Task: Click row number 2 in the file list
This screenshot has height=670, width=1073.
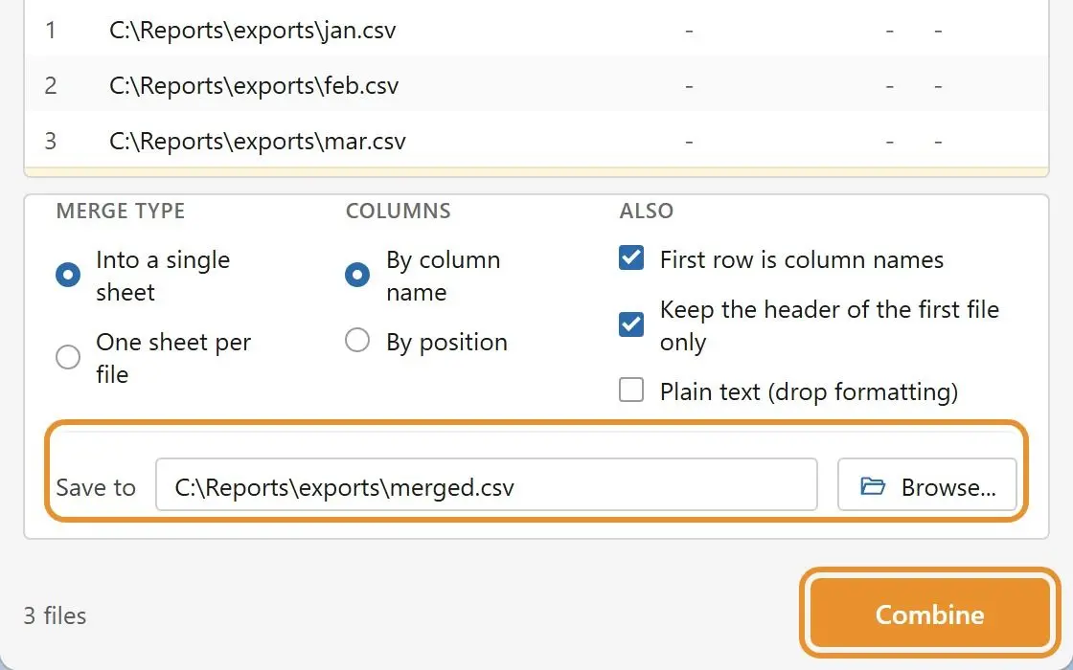Action: 50,86
